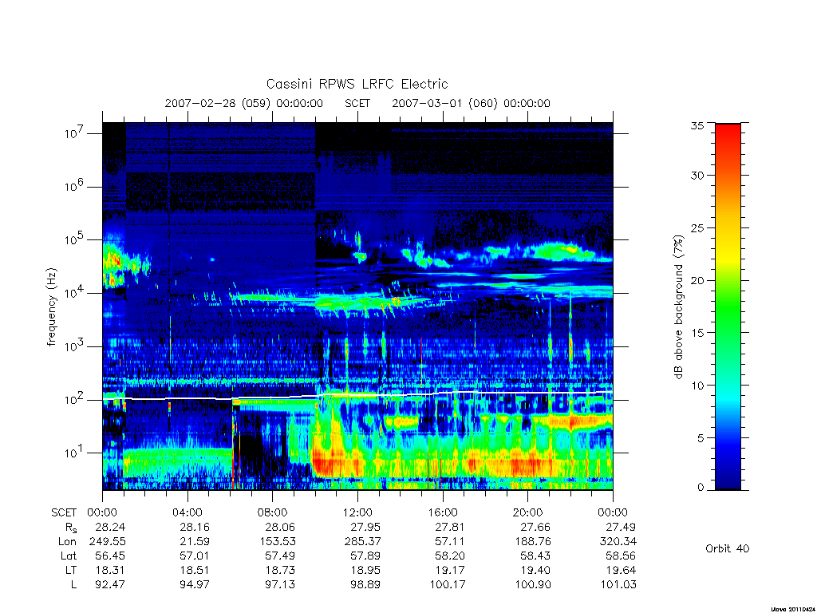817x613 pixels.
Task: Click the 10^3 frequency tick label
Action: [x=75, y=346]
